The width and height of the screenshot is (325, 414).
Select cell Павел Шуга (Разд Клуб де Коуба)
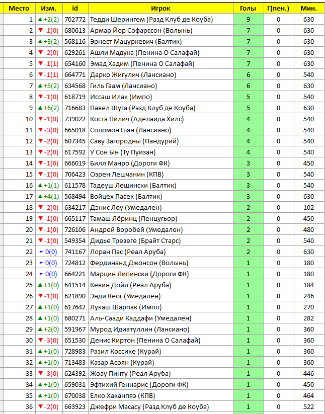(x=161, y=108)
